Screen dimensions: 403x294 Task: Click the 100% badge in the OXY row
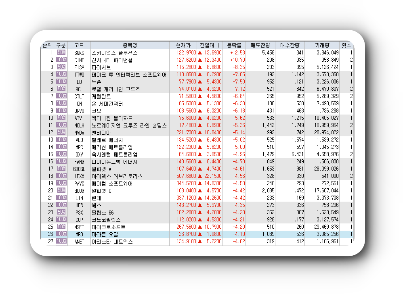click(x=61, y=154)
